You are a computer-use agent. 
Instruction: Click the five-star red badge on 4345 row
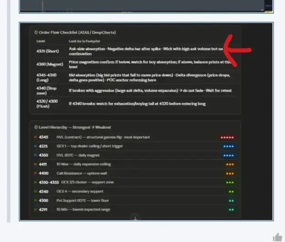227,137
